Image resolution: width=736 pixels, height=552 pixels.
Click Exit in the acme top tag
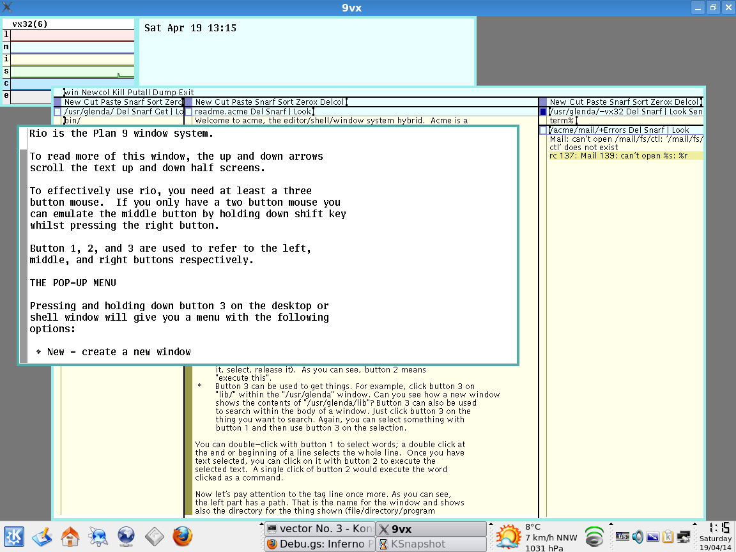pyautogui.click(x=186, y=93)
